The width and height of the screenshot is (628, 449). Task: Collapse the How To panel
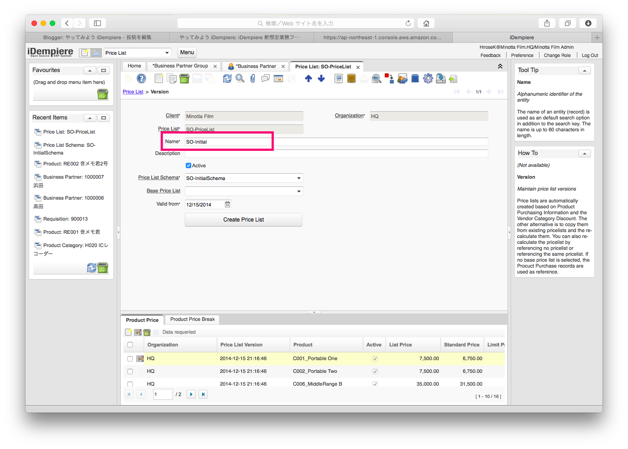585,154
